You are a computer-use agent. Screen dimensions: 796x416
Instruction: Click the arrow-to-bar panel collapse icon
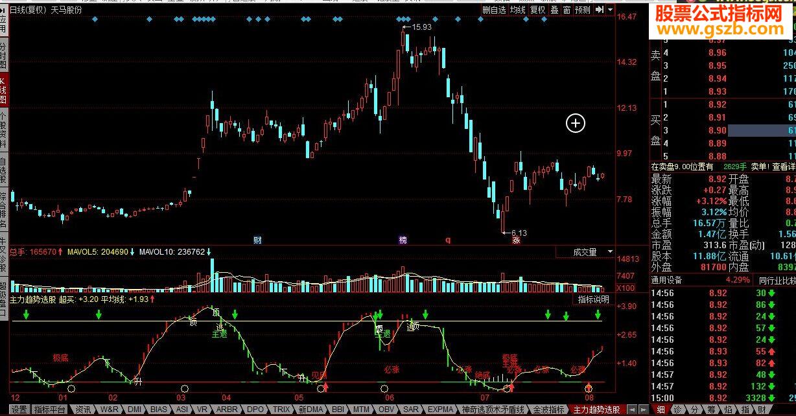600,10
